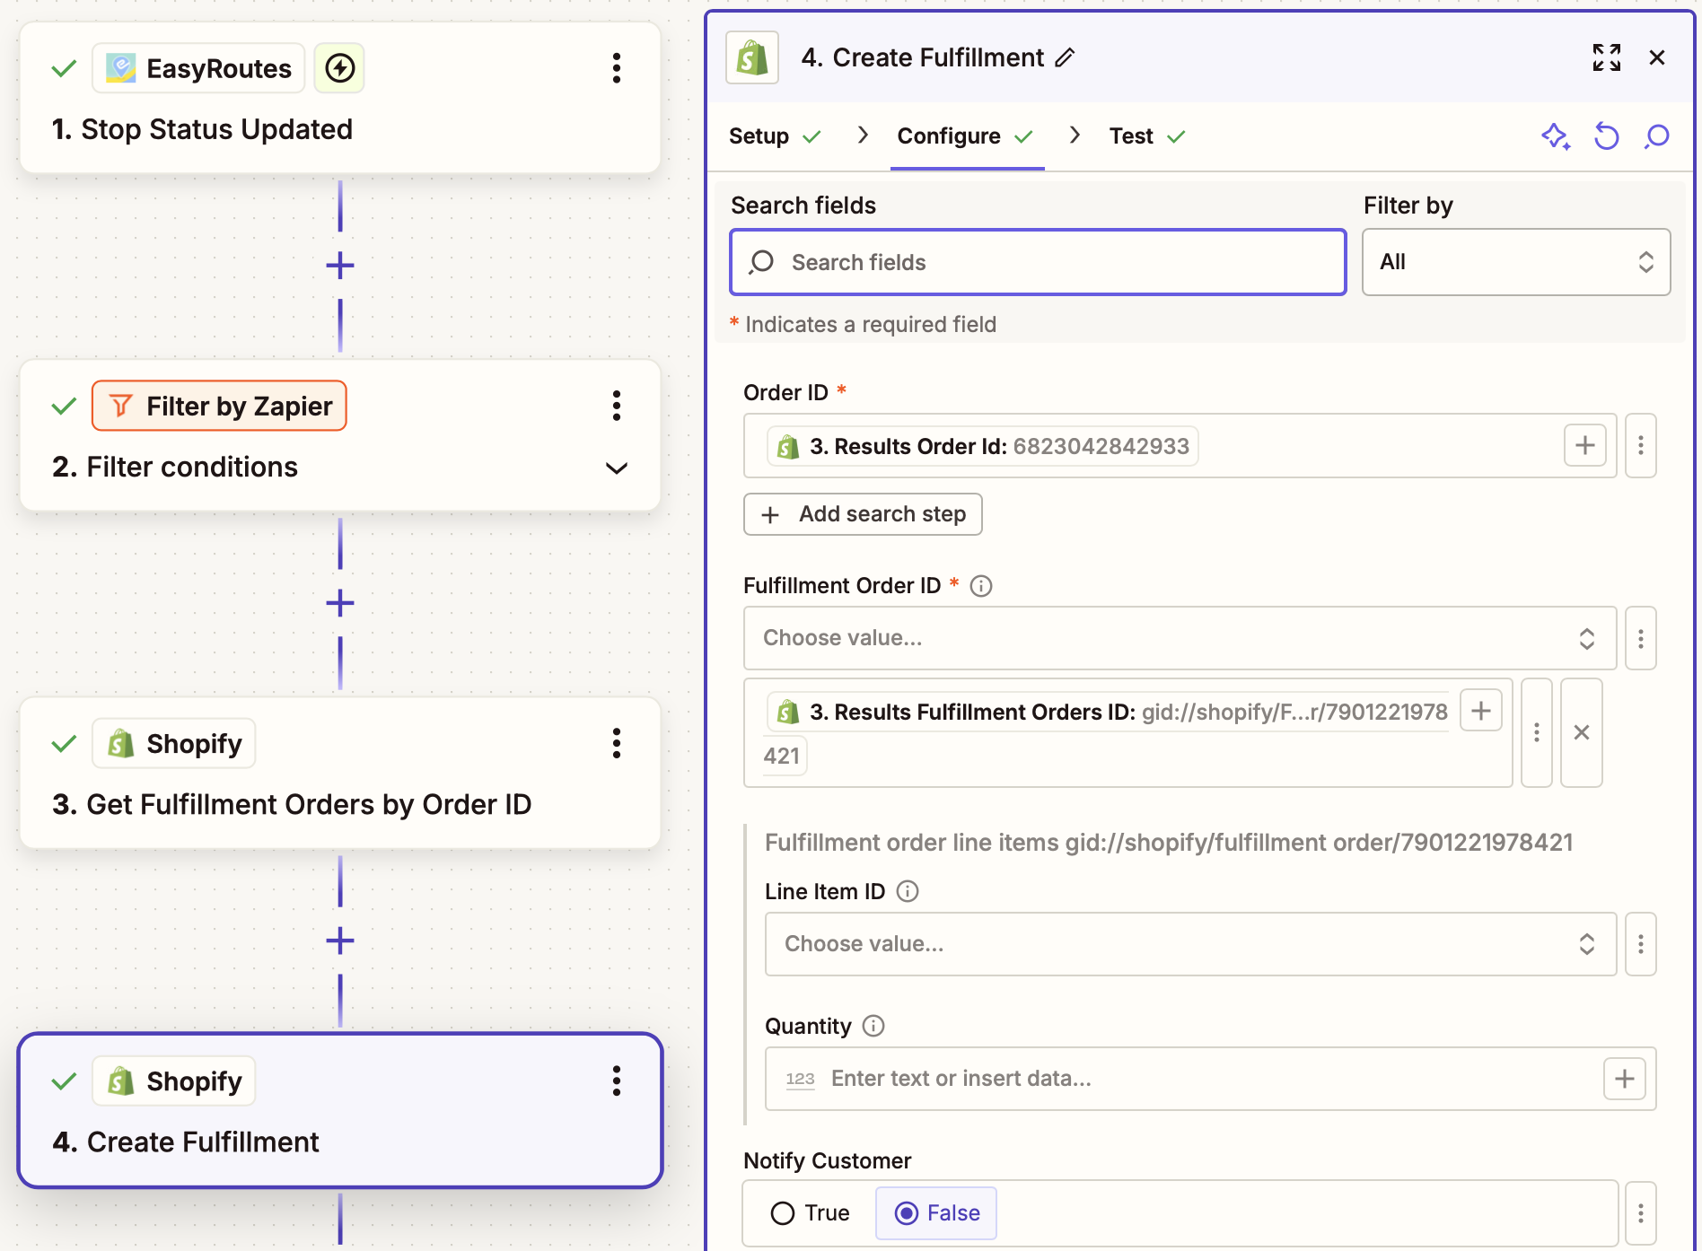Insert data into the Quantity field
The width and height of the screenshot is (1702, 1251).
click(x=1624, y=1078)
